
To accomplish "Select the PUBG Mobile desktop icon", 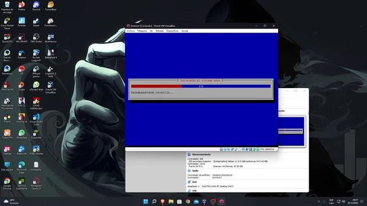I will [36, 150].
